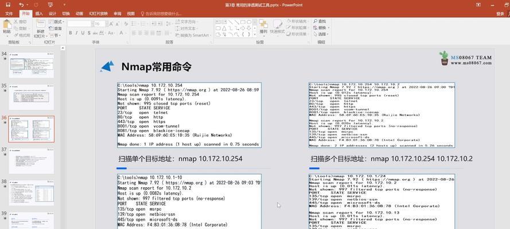Open the Aa change case button
Image resolution: width=510 pixels, height=229 pixels.
pyautogui.click(x=111, y=33)
